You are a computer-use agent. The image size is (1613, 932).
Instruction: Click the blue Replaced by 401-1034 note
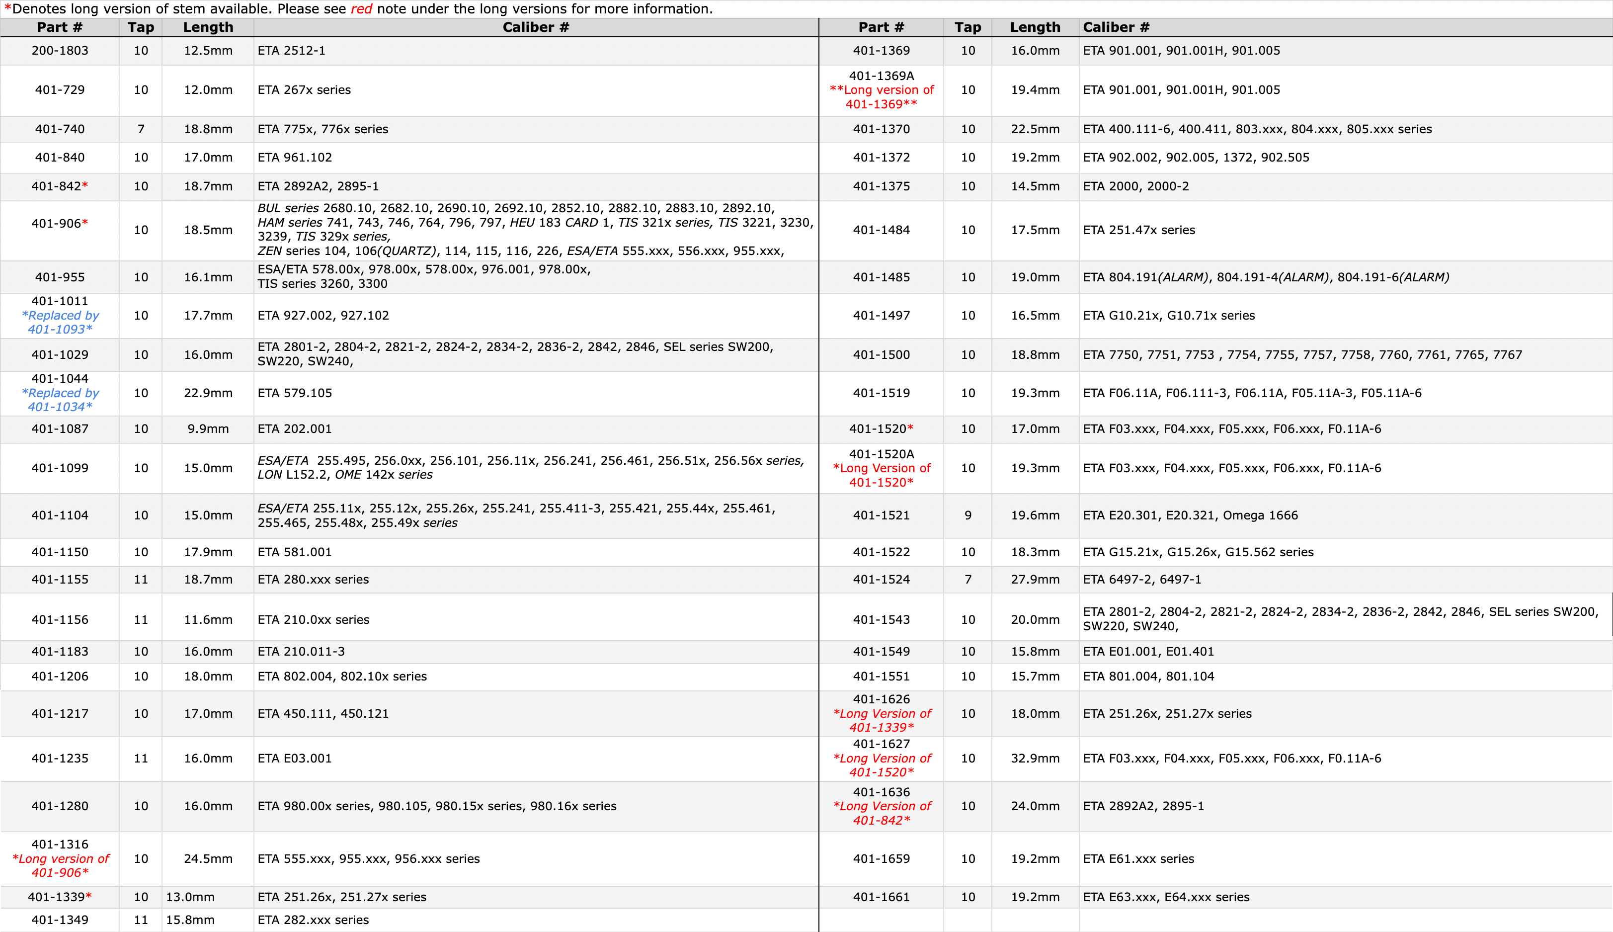pyautogui.click(x=60, y=400)
